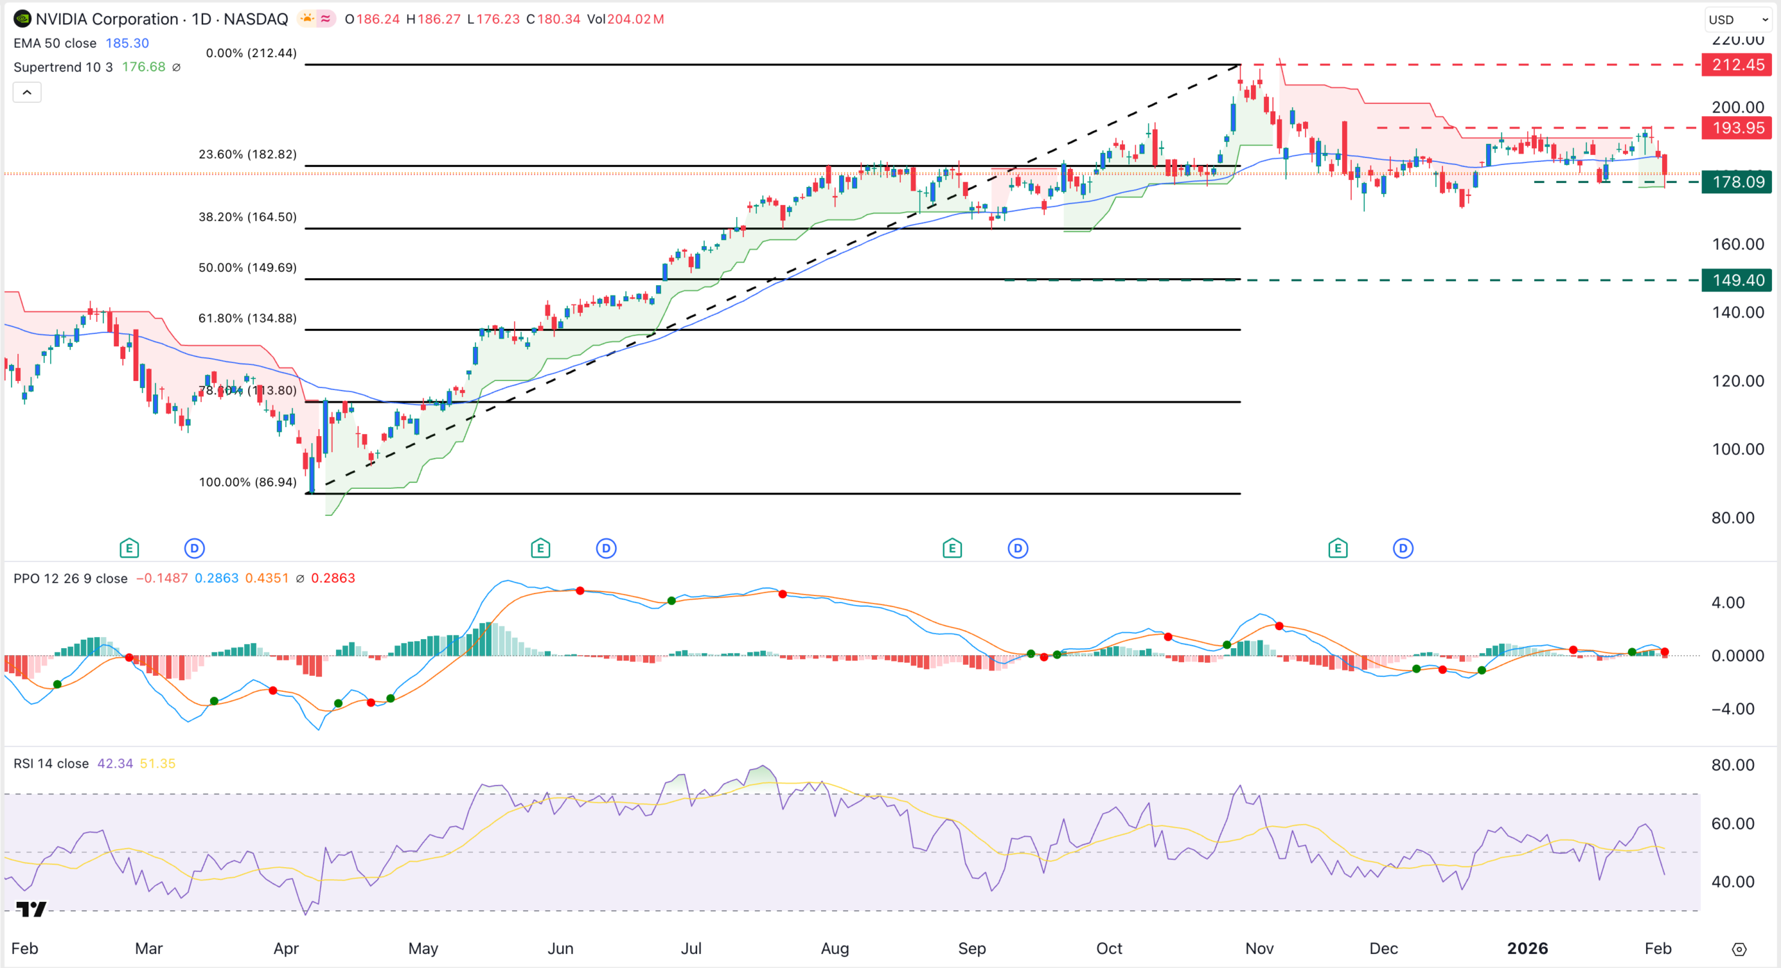This screenshot has width=1781, height=968.
Task: Click the pink approximate-equals icon in header
Action: click(326, 19)
